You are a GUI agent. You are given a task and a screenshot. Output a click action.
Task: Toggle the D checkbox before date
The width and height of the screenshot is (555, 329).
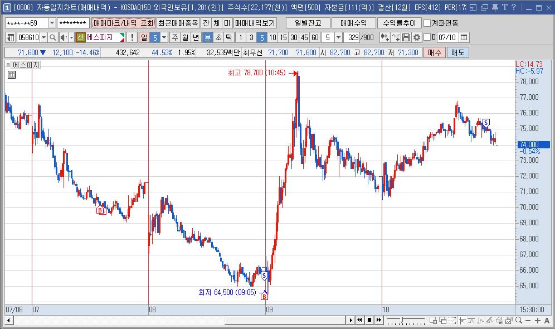click(427, 37)
